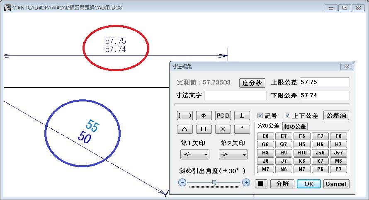The width and height of the screenshot is (369, 200).
Task: Select H5 hole tolerance
Action: tap(302, 144)
